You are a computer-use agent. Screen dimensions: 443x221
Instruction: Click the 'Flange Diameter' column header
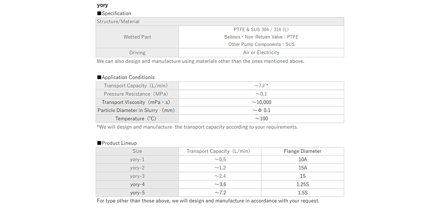[x=303, y=151]
